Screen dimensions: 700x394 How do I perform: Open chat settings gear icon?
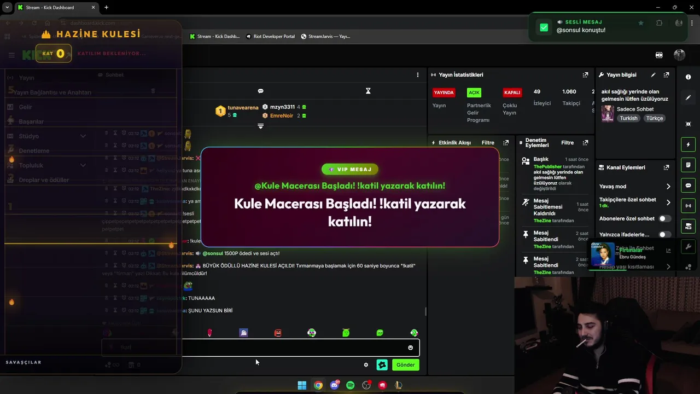366,365
